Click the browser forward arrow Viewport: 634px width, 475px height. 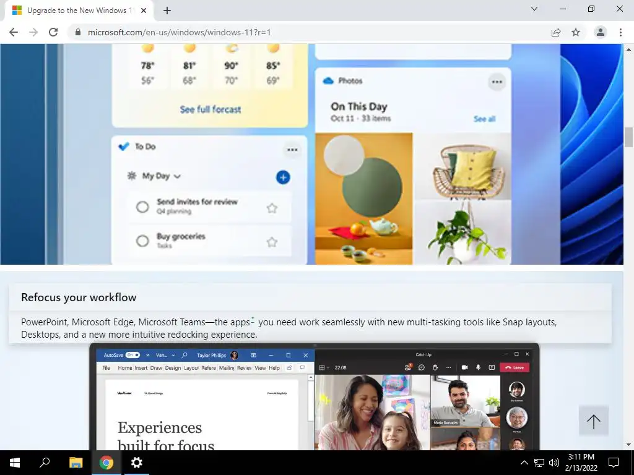pyautogui.click(x=33, y=32)
